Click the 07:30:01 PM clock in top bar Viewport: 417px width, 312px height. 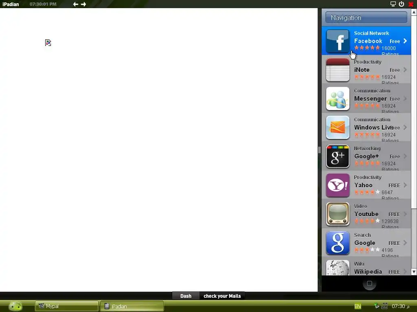coord(43,4)
